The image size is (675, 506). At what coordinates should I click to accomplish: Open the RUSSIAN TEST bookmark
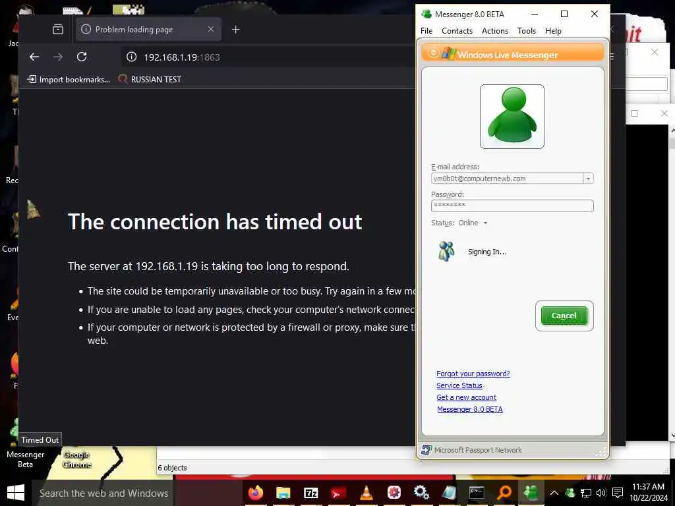[150, 79]
